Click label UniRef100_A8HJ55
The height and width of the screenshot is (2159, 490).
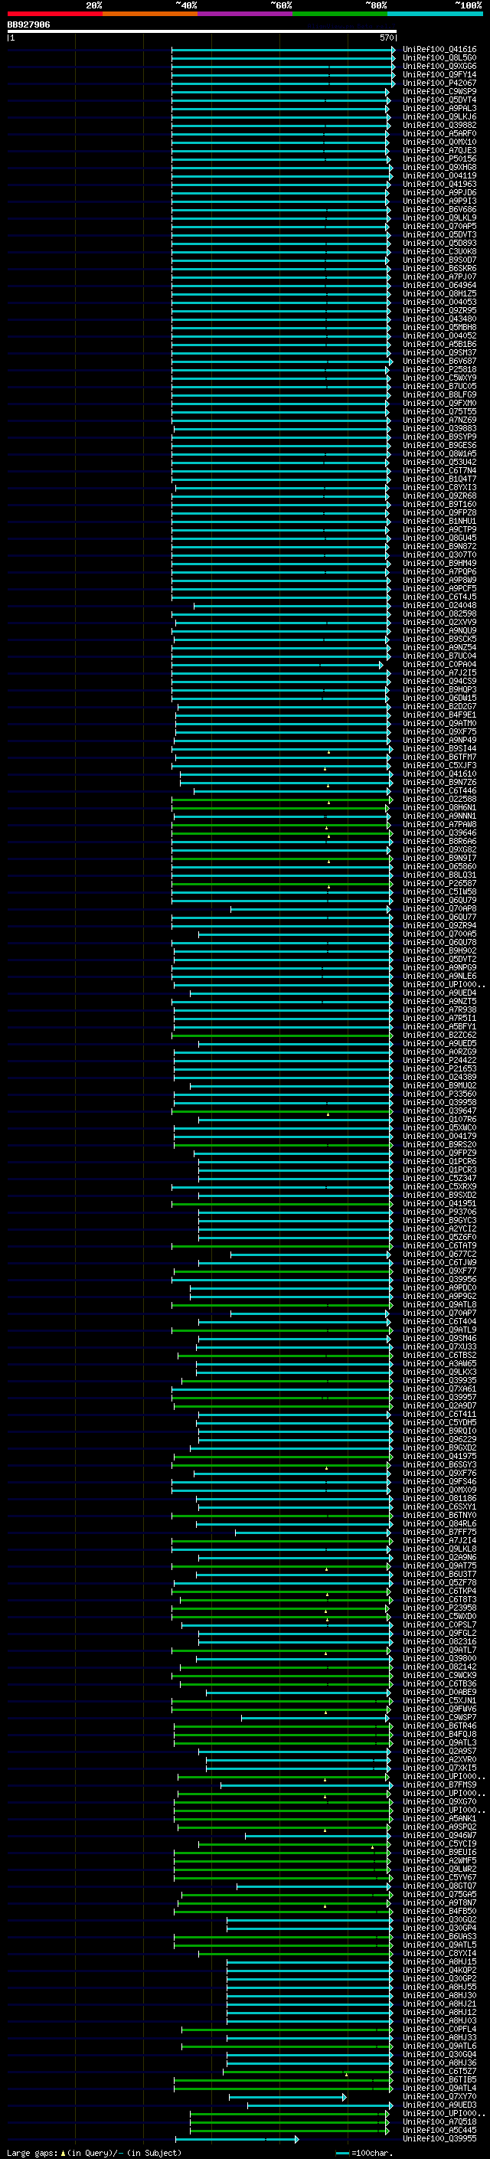[x=439, y=1987]
